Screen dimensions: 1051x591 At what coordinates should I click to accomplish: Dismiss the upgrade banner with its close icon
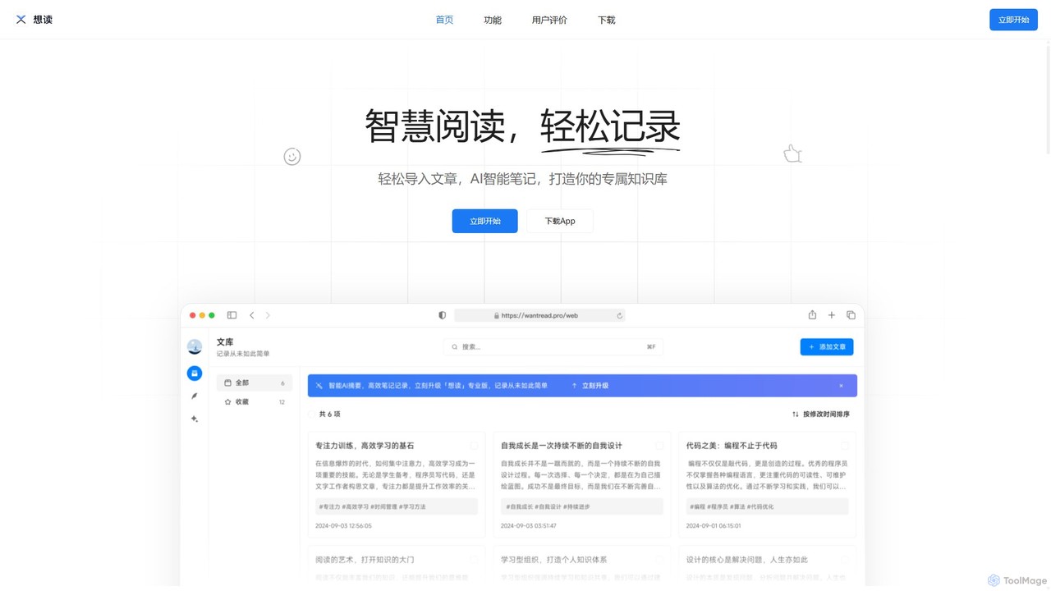(841, 386)
